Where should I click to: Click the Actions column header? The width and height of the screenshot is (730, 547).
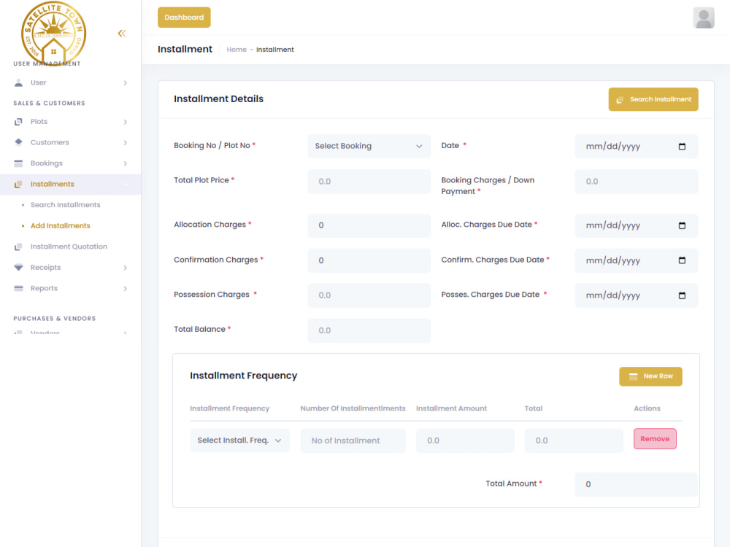point(647,408)
